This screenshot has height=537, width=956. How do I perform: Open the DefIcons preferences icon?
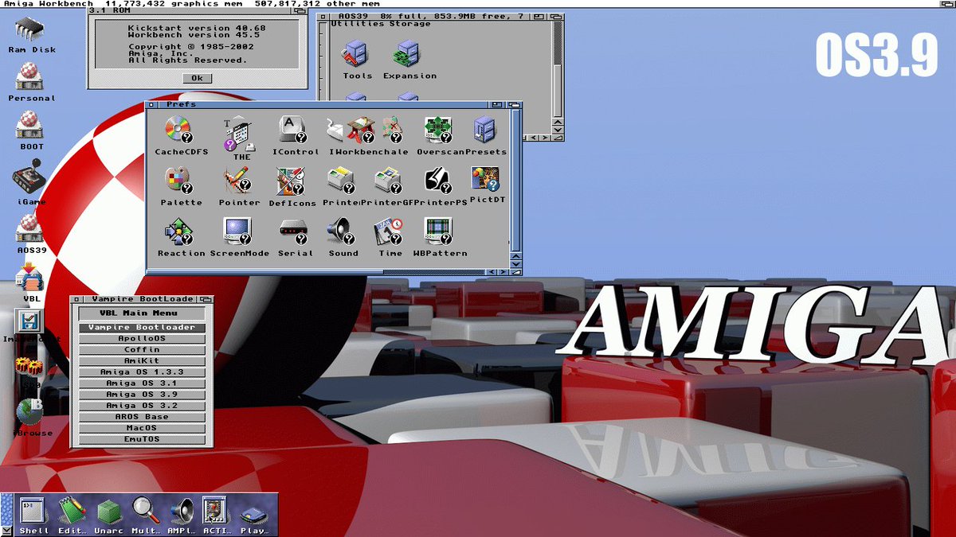coord(291,181)
